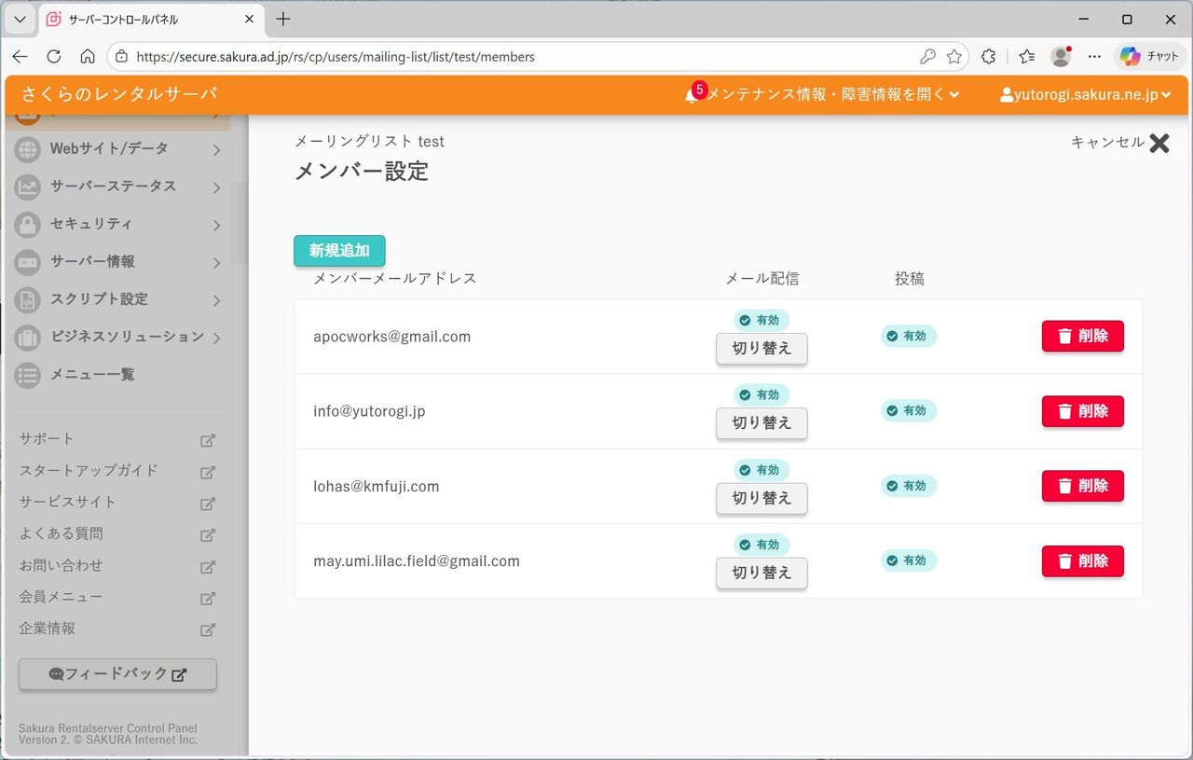Go to browser home icon
1193x760 pixels.
87,56
